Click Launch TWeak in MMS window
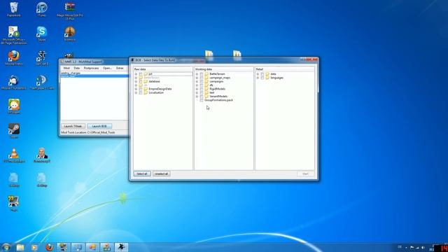Image resolution: width=448 pixels, height=252 pixels. click(73, 126)
